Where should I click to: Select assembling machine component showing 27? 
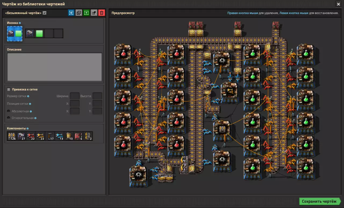21,136
